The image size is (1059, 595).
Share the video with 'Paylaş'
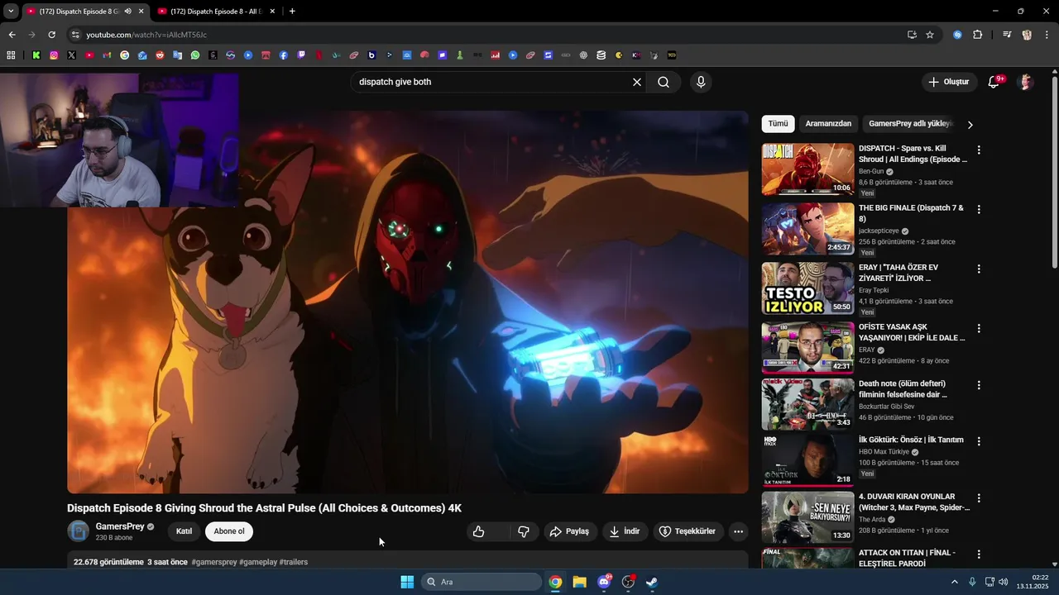pyautogui.click(x=570, y=531)
